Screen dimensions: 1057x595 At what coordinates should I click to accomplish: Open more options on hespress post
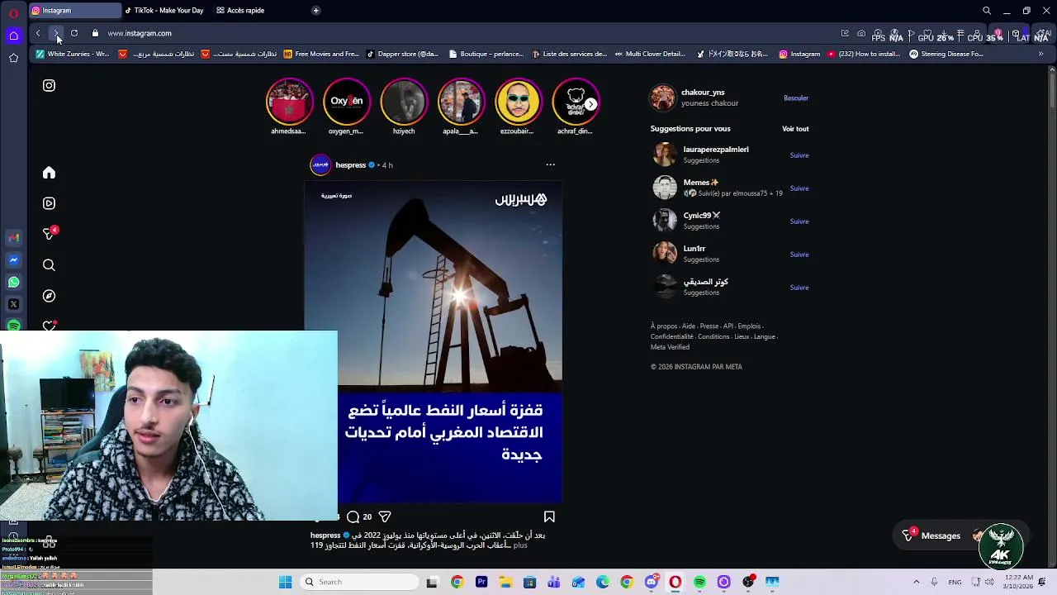[551, 164]
